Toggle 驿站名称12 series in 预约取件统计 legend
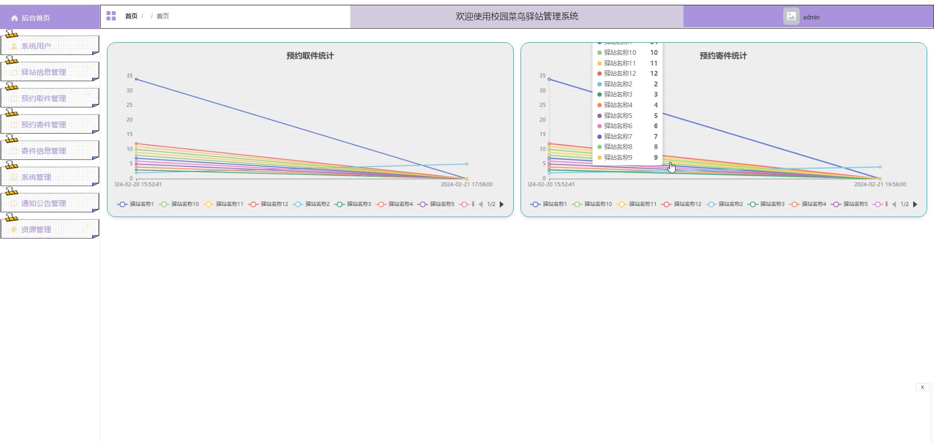Screen dimensions: 934x442 click(268, 204)
